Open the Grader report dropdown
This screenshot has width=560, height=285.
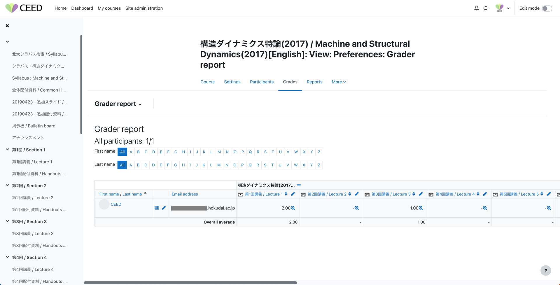point(118,104)
